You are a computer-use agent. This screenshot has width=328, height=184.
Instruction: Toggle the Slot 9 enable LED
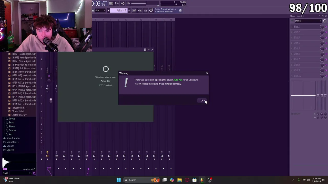(x=326, y=70)
